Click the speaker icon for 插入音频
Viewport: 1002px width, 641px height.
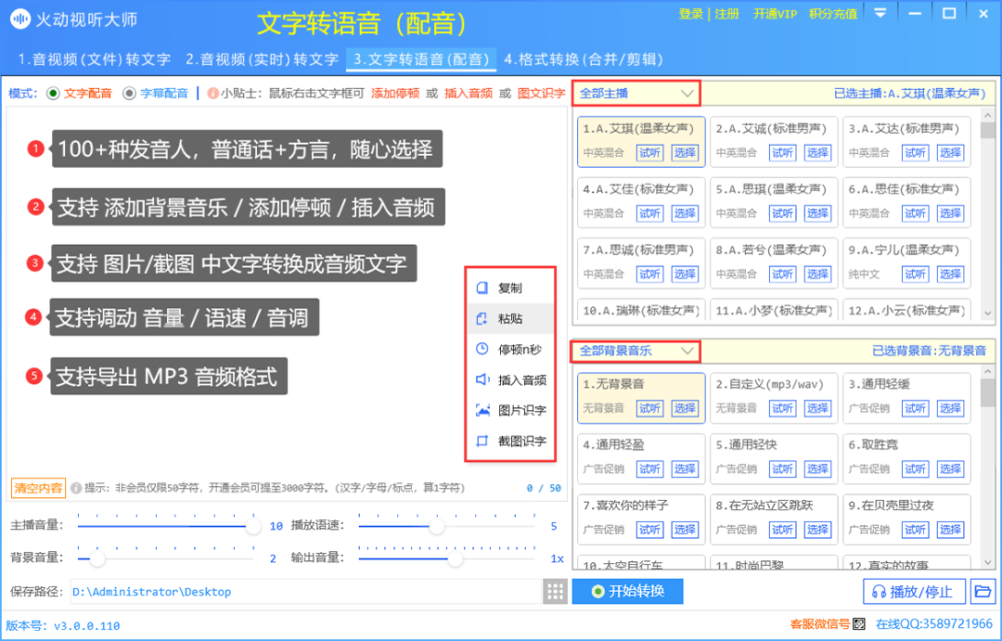click(x=482, y=379)
